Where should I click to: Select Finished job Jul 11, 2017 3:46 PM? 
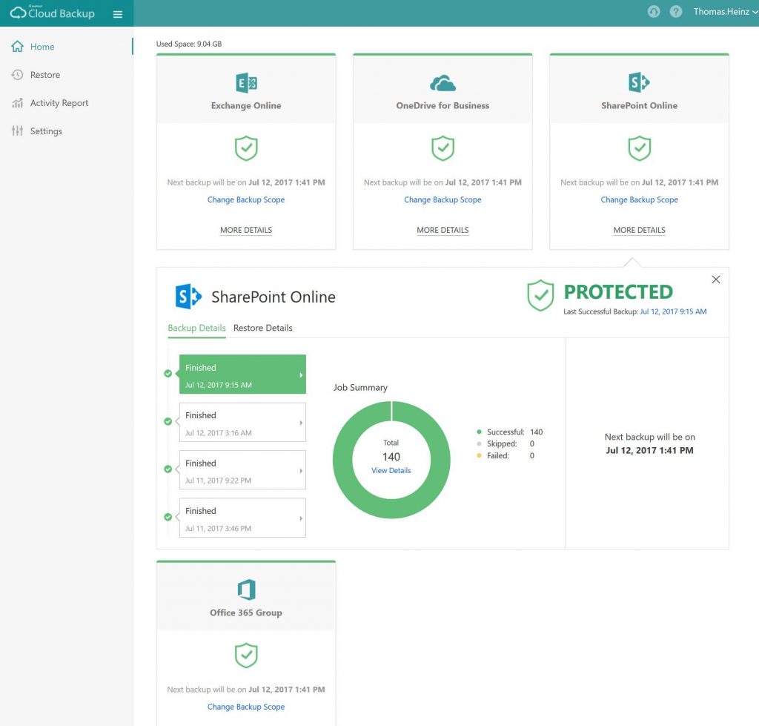click(x=242, y=518)
